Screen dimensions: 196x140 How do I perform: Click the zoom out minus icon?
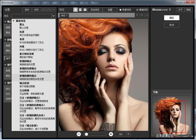tap(79, 134)
